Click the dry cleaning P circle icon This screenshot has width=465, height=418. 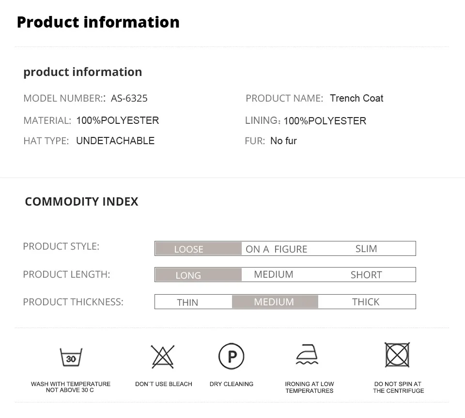232,356
